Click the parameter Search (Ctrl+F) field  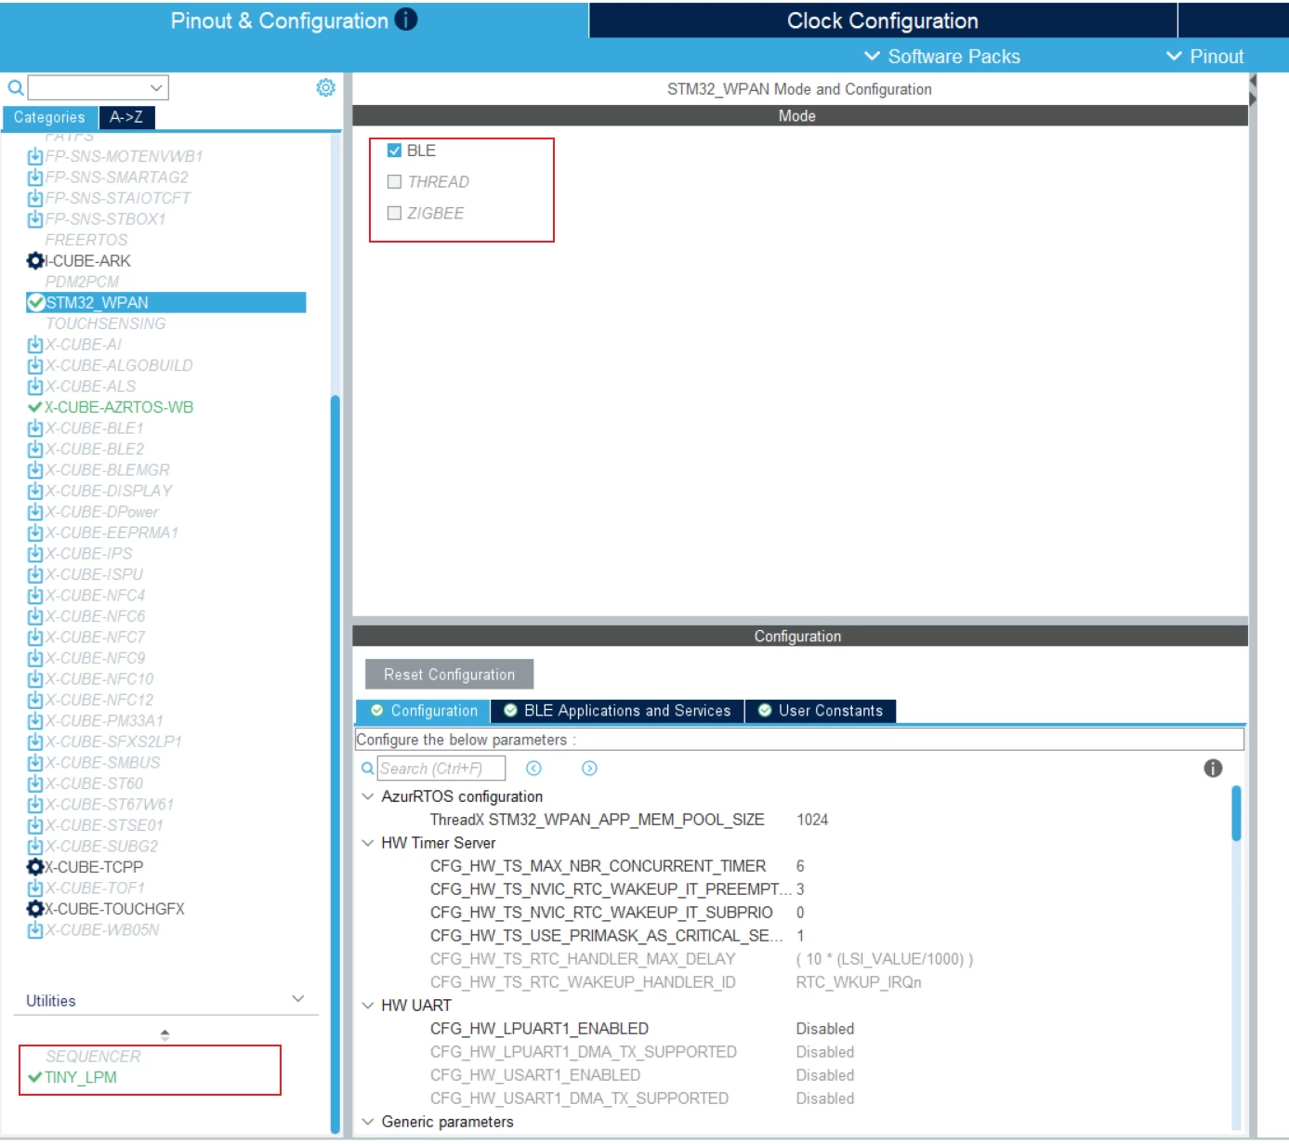coord(441,769)
